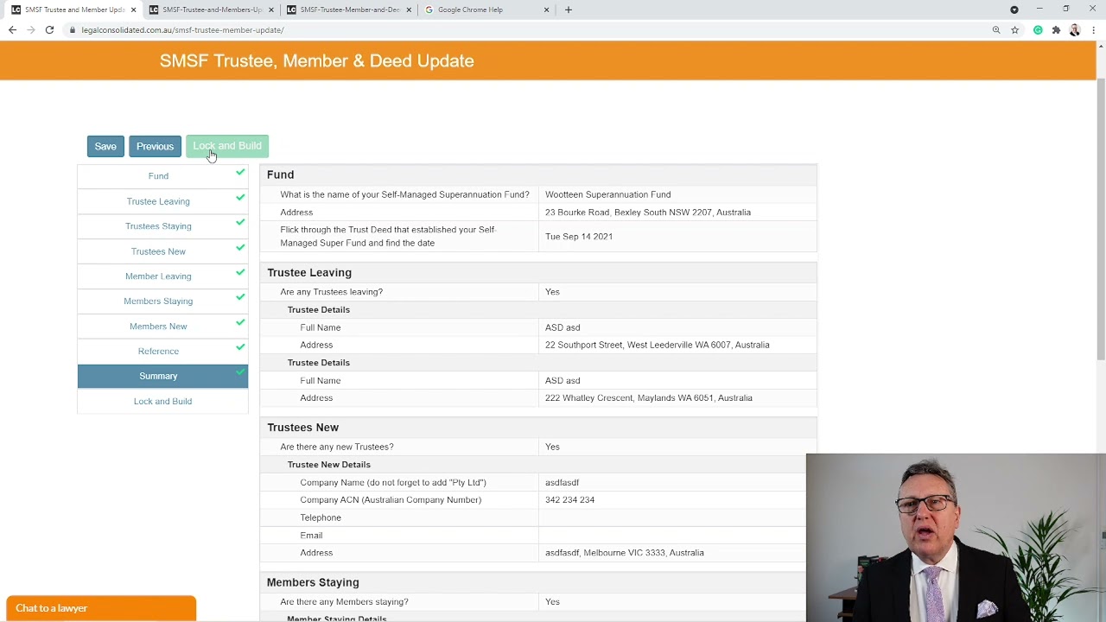Viewport: 1106px width, 622px height.
Task: Click the deed date 'Tue Sep 14 2021'
Action: point(578,237)
